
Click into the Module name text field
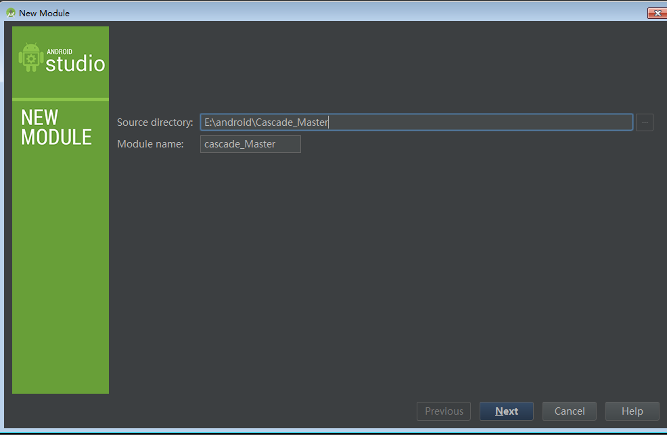[x=250, y=144]
